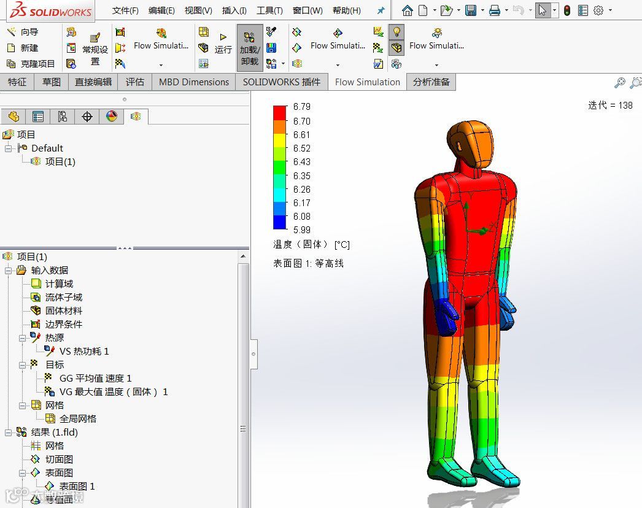Select the 固体材料 tree item

[63, 310]
